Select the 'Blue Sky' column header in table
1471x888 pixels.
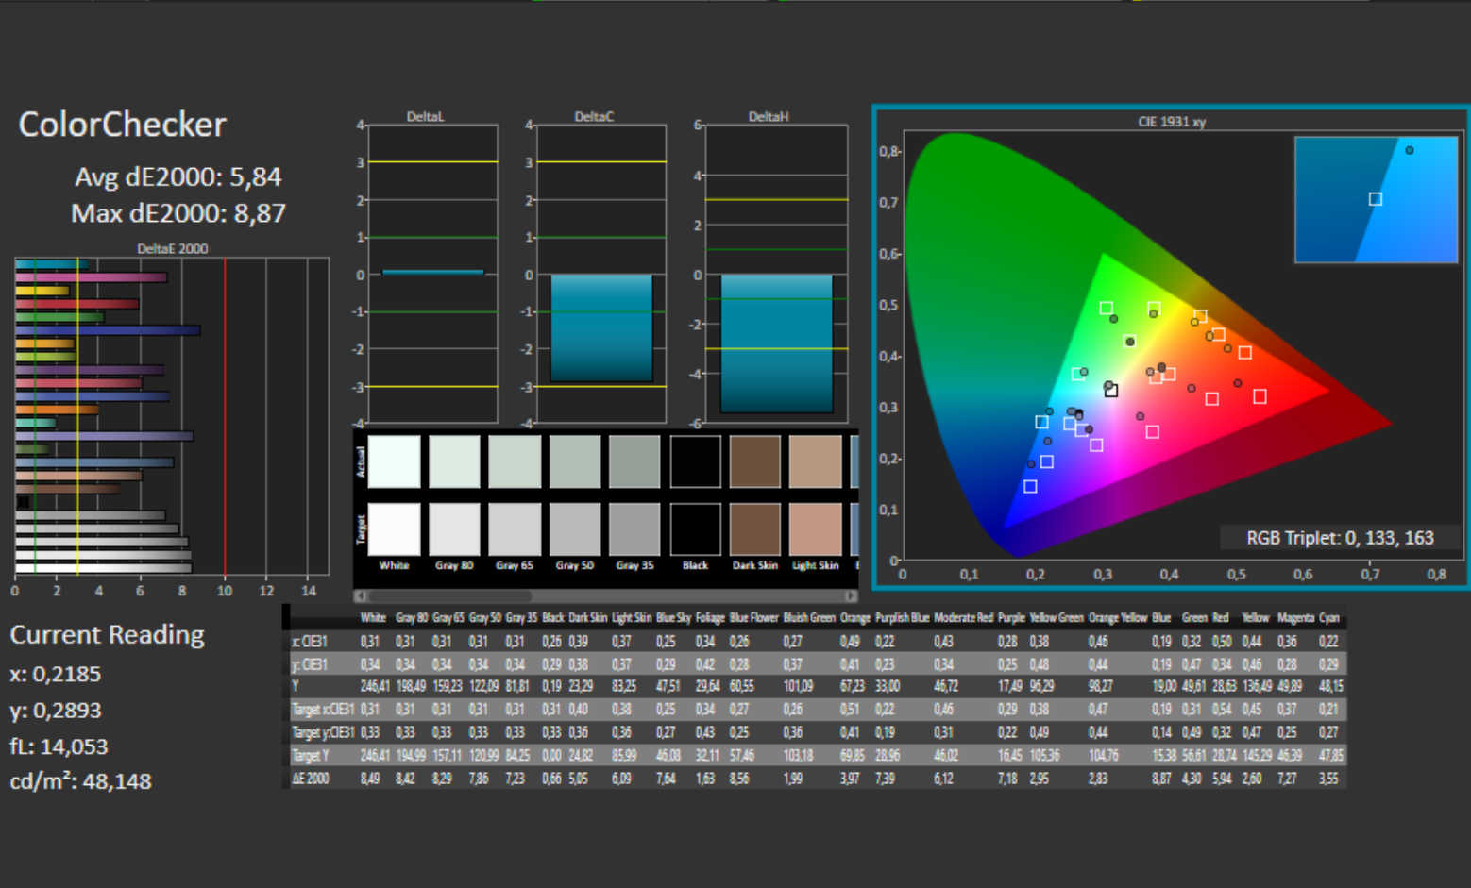pyautogui.click(x=674, y=618)
